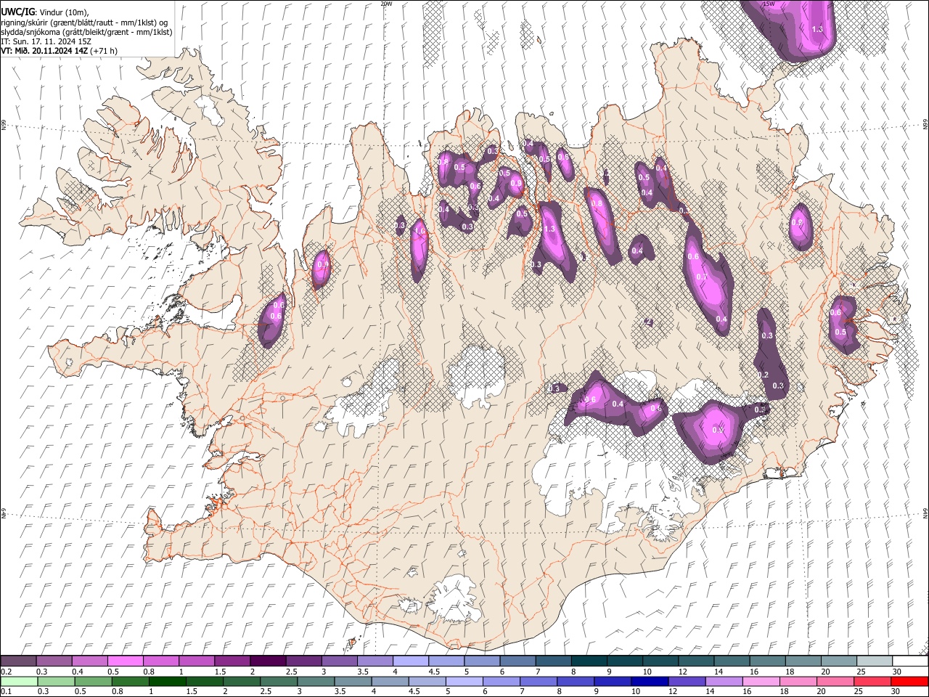Click the 'VT: Mið. 20.11.2024 14Z (+71 h)' line

pos(59,51)
